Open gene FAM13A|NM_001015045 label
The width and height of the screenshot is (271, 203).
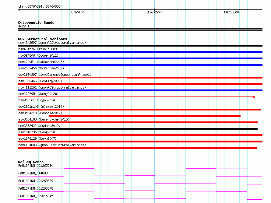click(x=36, y=196)
